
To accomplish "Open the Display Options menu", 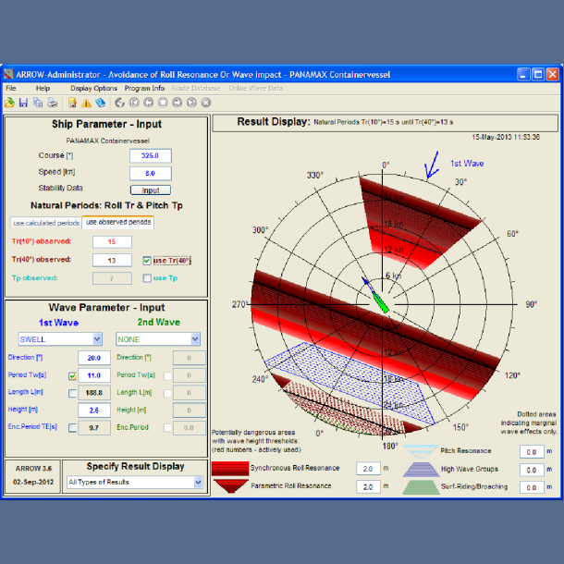I will [x=93, y=88].
